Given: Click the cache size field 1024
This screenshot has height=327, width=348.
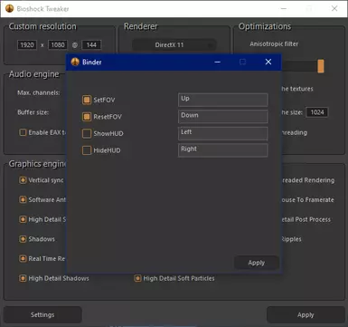Looking at the screenshot, I should [317, 112].
